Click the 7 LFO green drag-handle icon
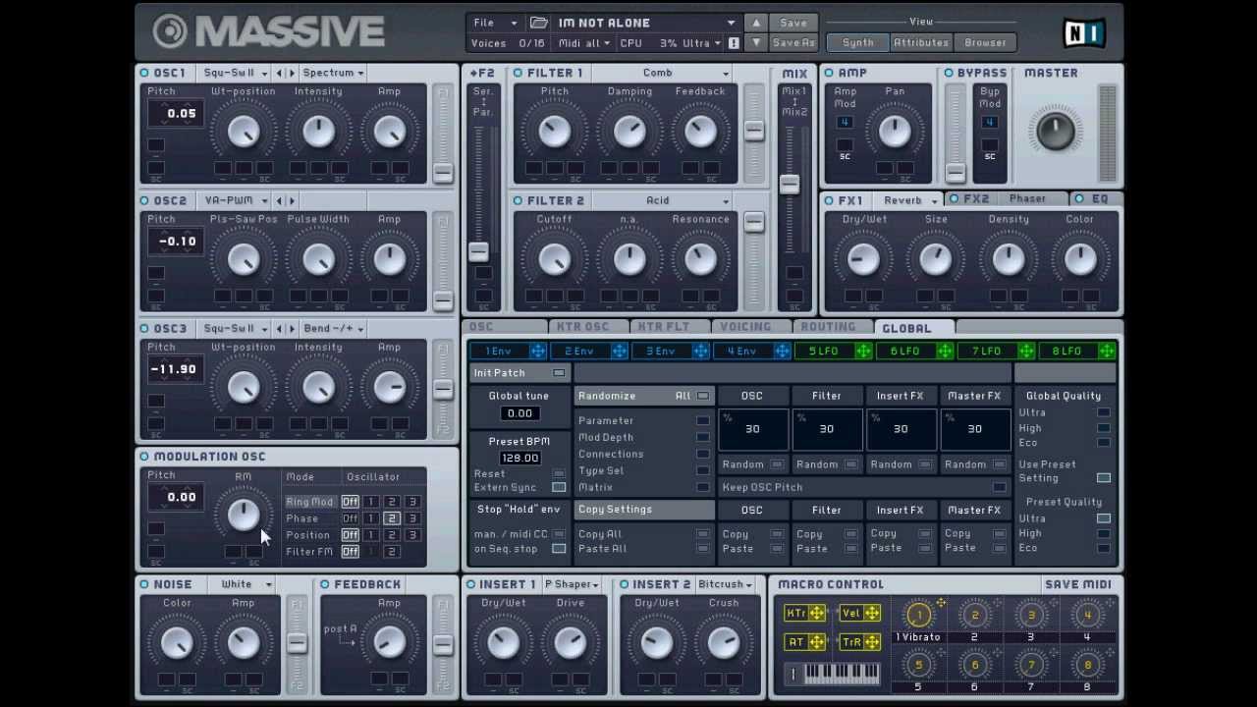 (x=1026, y=352)
